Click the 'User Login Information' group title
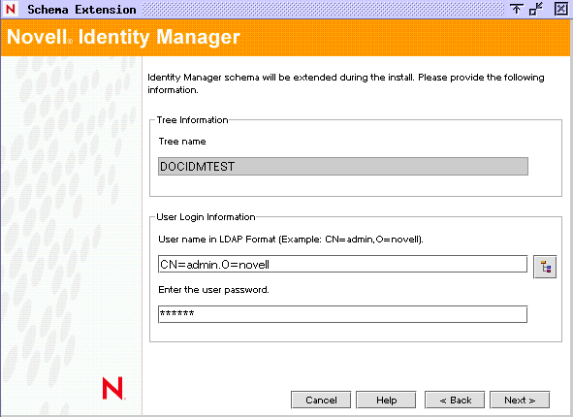Image resolution: width=573 pixels, height=417 pixels. 206,216
